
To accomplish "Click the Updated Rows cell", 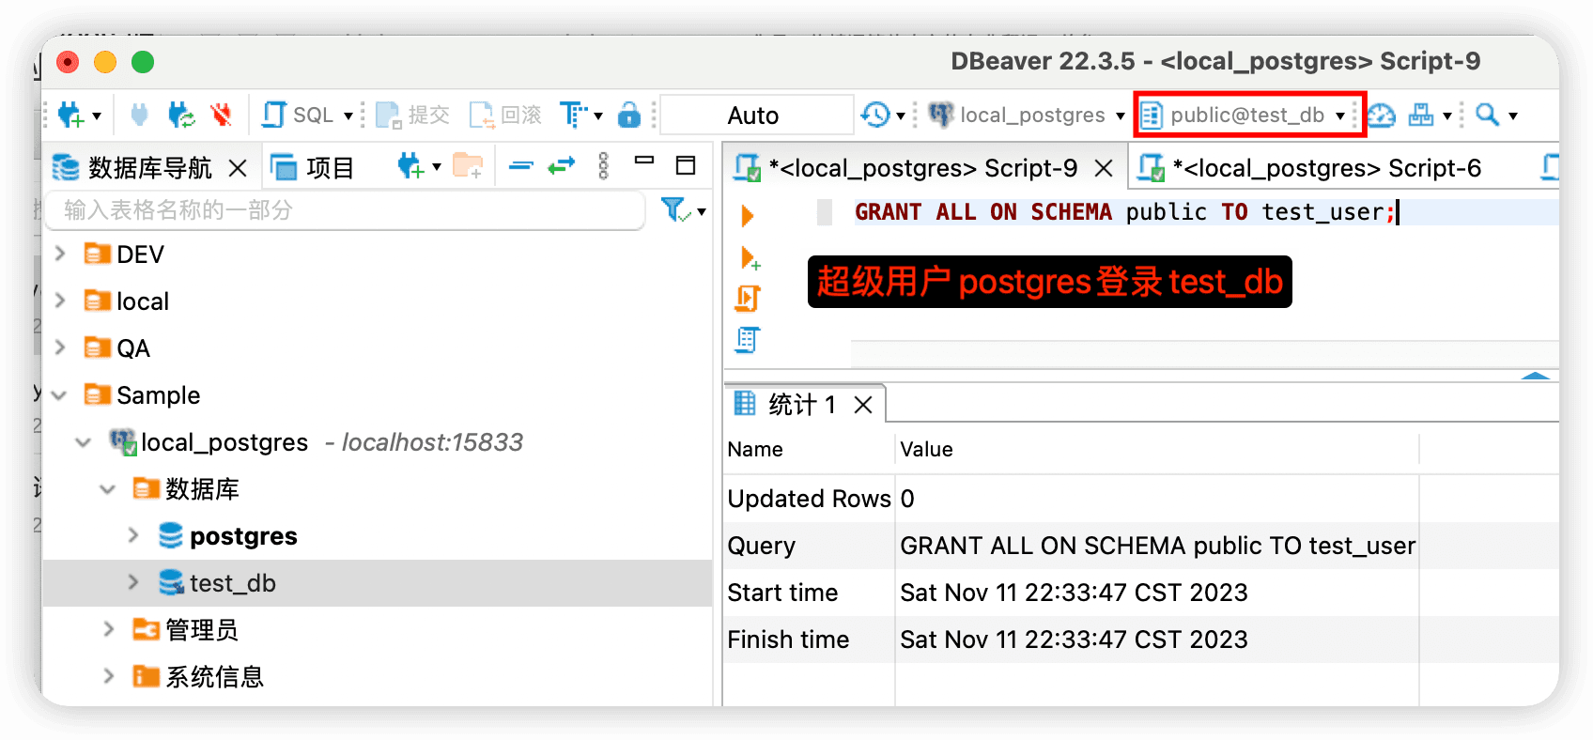I will [809, 499].
